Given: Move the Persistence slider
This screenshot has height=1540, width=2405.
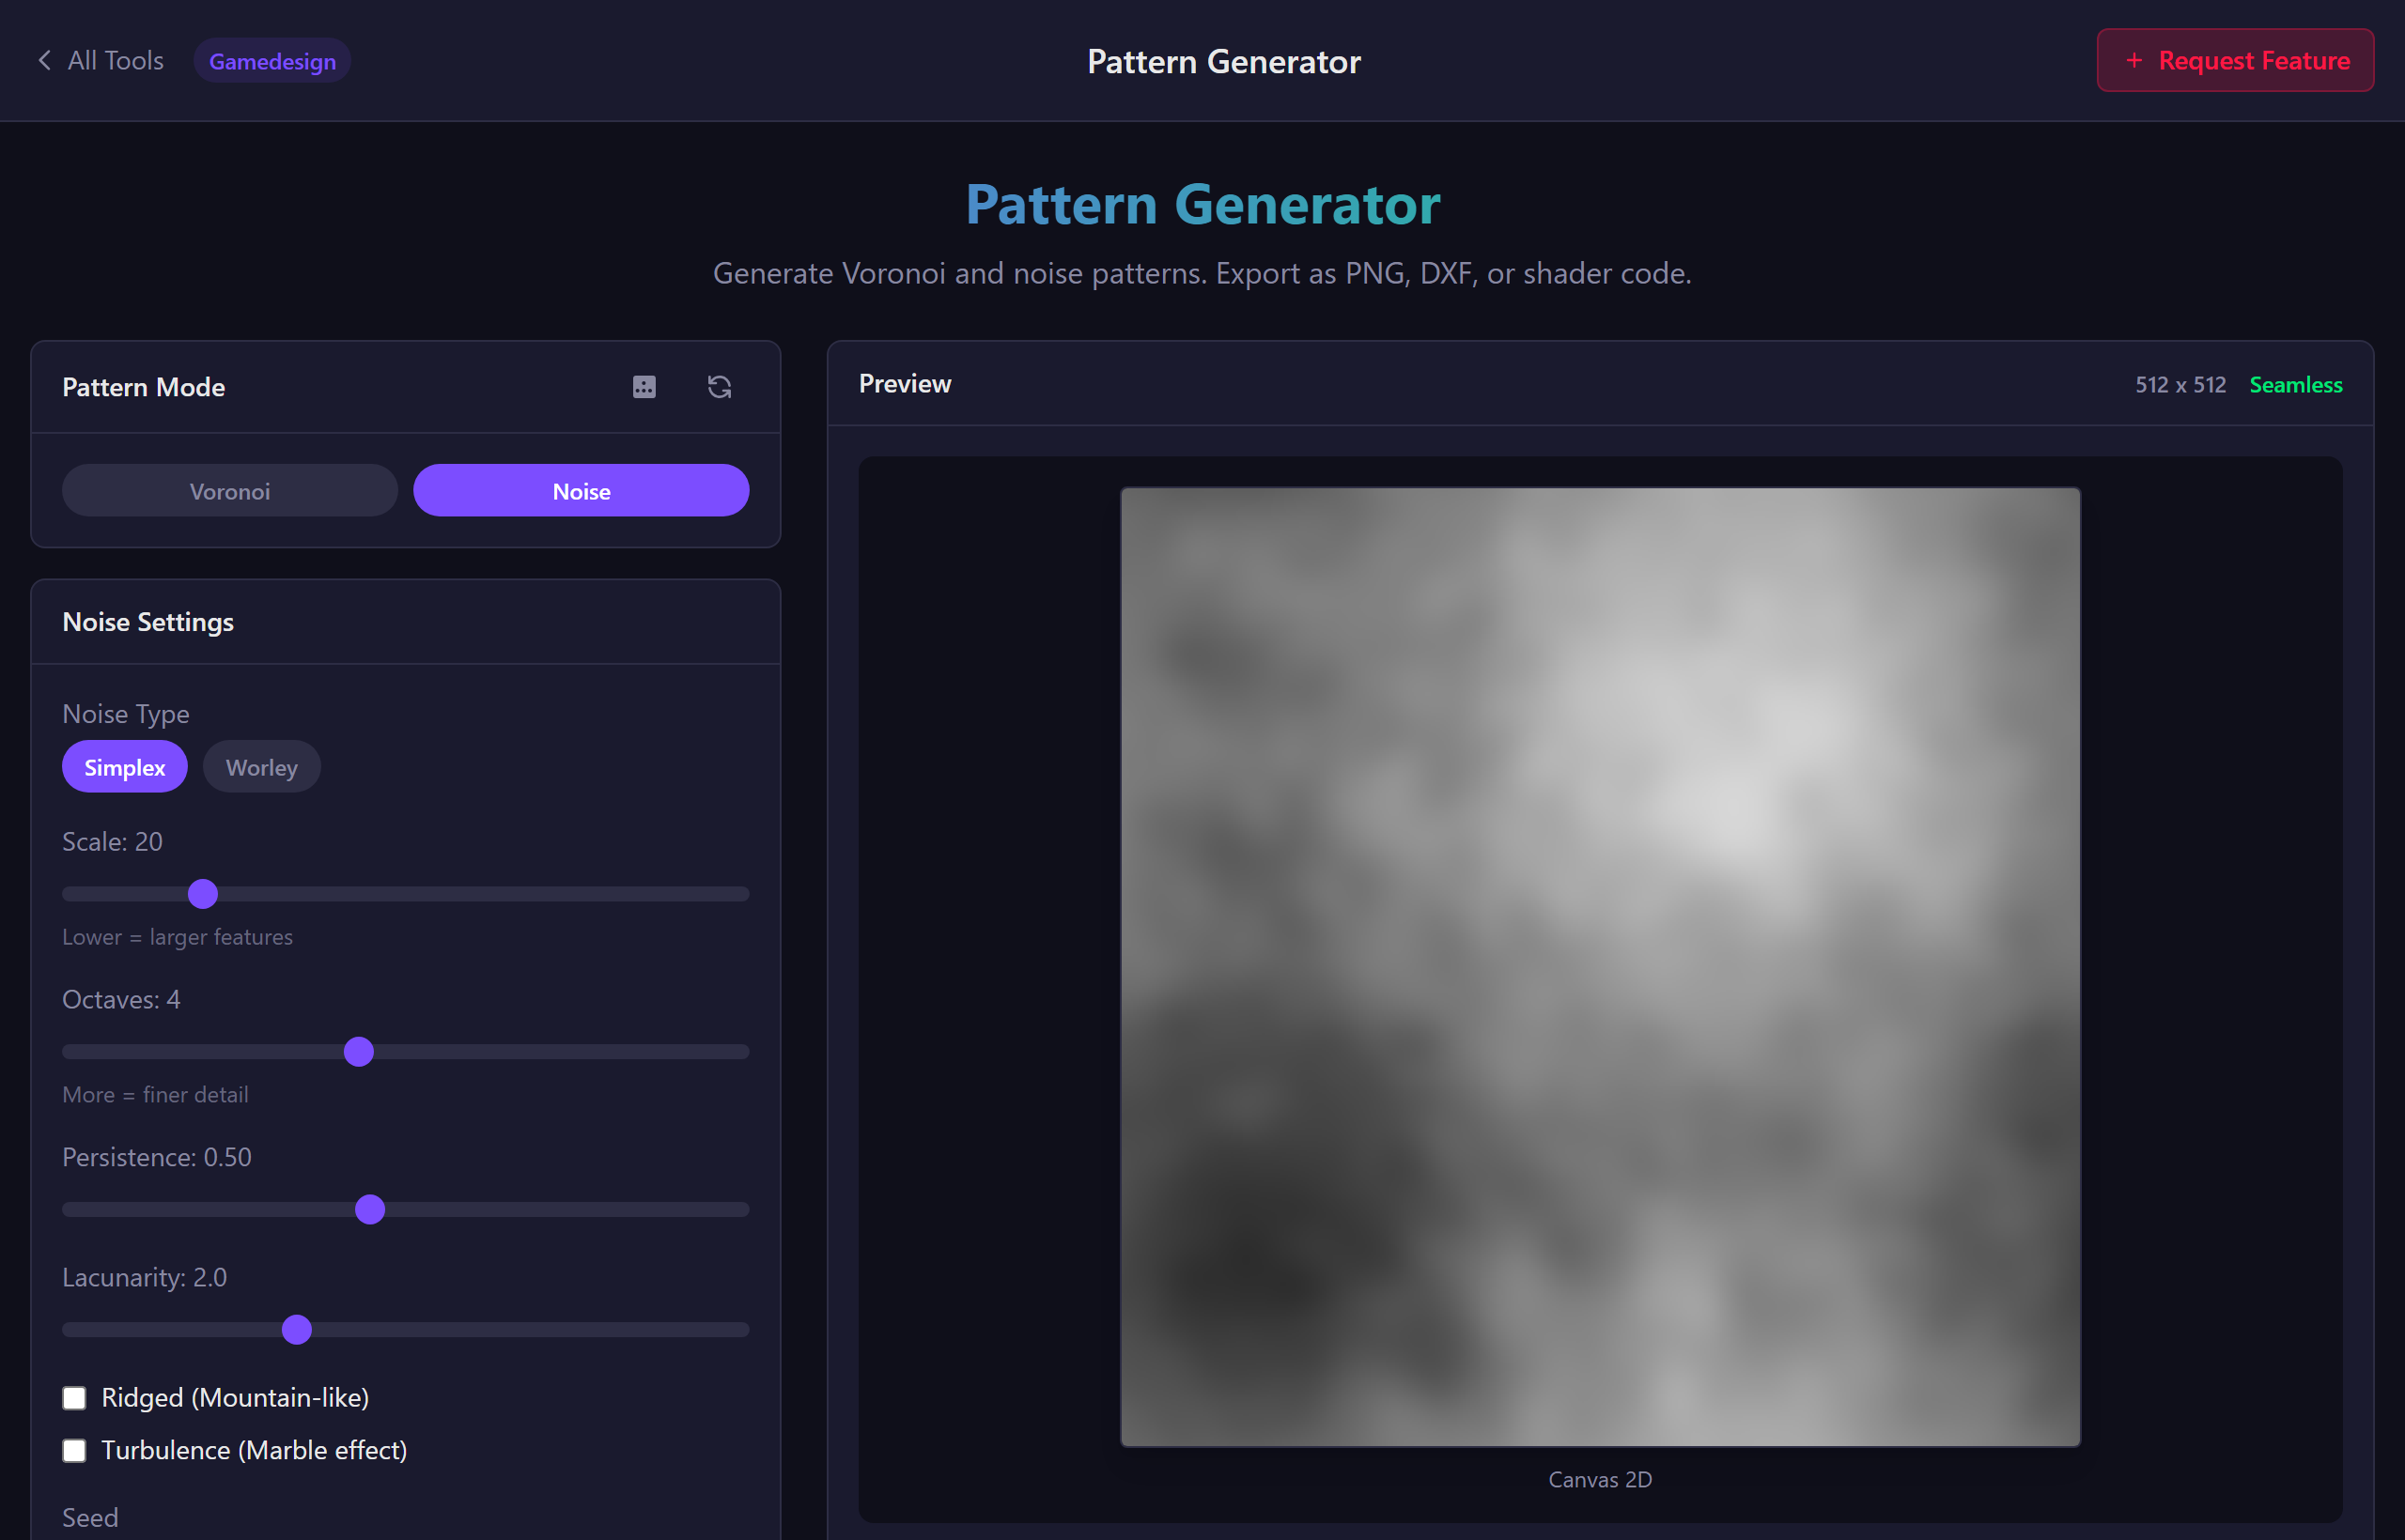Looking at the screenshot, I should point(370,1209).
